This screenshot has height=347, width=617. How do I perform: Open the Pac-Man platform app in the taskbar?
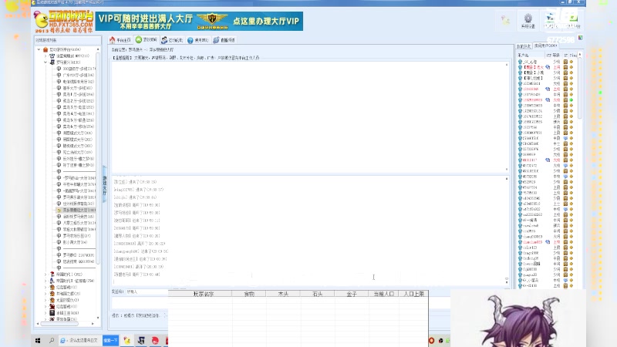(x=127, y=341)
